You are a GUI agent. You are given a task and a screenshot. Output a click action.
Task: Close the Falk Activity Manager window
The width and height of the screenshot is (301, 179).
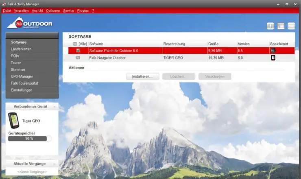pyautogui.click(x=295, y=4)
